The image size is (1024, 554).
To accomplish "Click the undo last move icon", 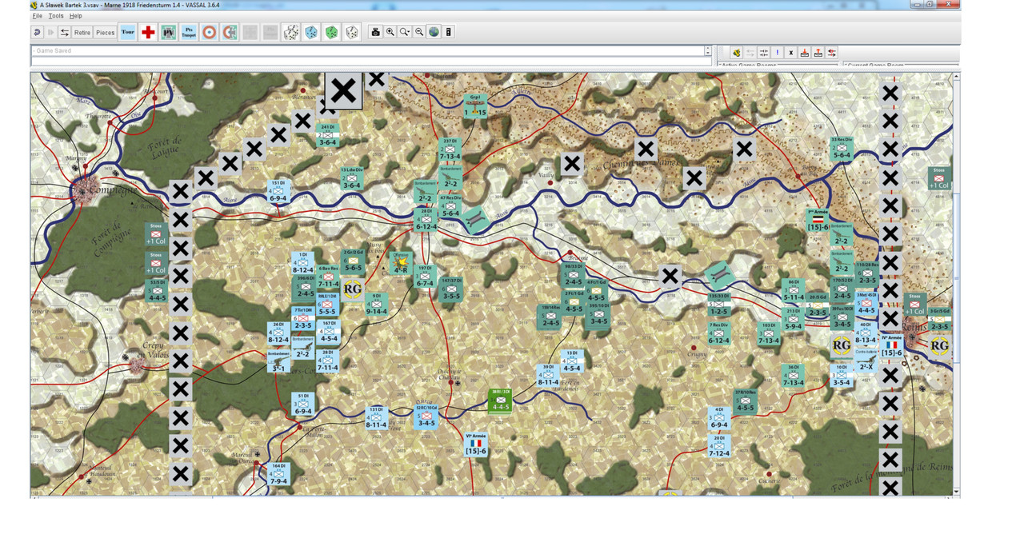I will coord(38,32).
